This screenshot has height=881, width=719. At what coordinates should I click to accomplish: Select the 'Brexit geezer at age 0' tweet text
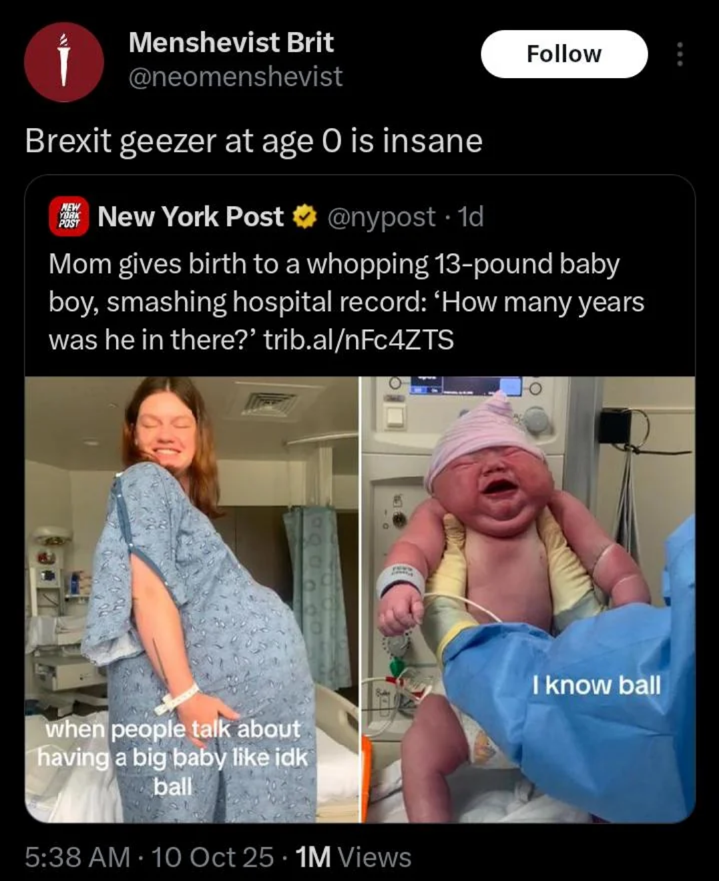point(254,141)
